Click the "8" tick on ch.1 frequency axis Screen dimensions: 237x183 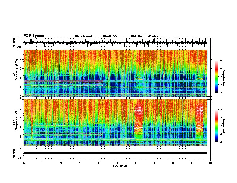click(x=21, y=59)
